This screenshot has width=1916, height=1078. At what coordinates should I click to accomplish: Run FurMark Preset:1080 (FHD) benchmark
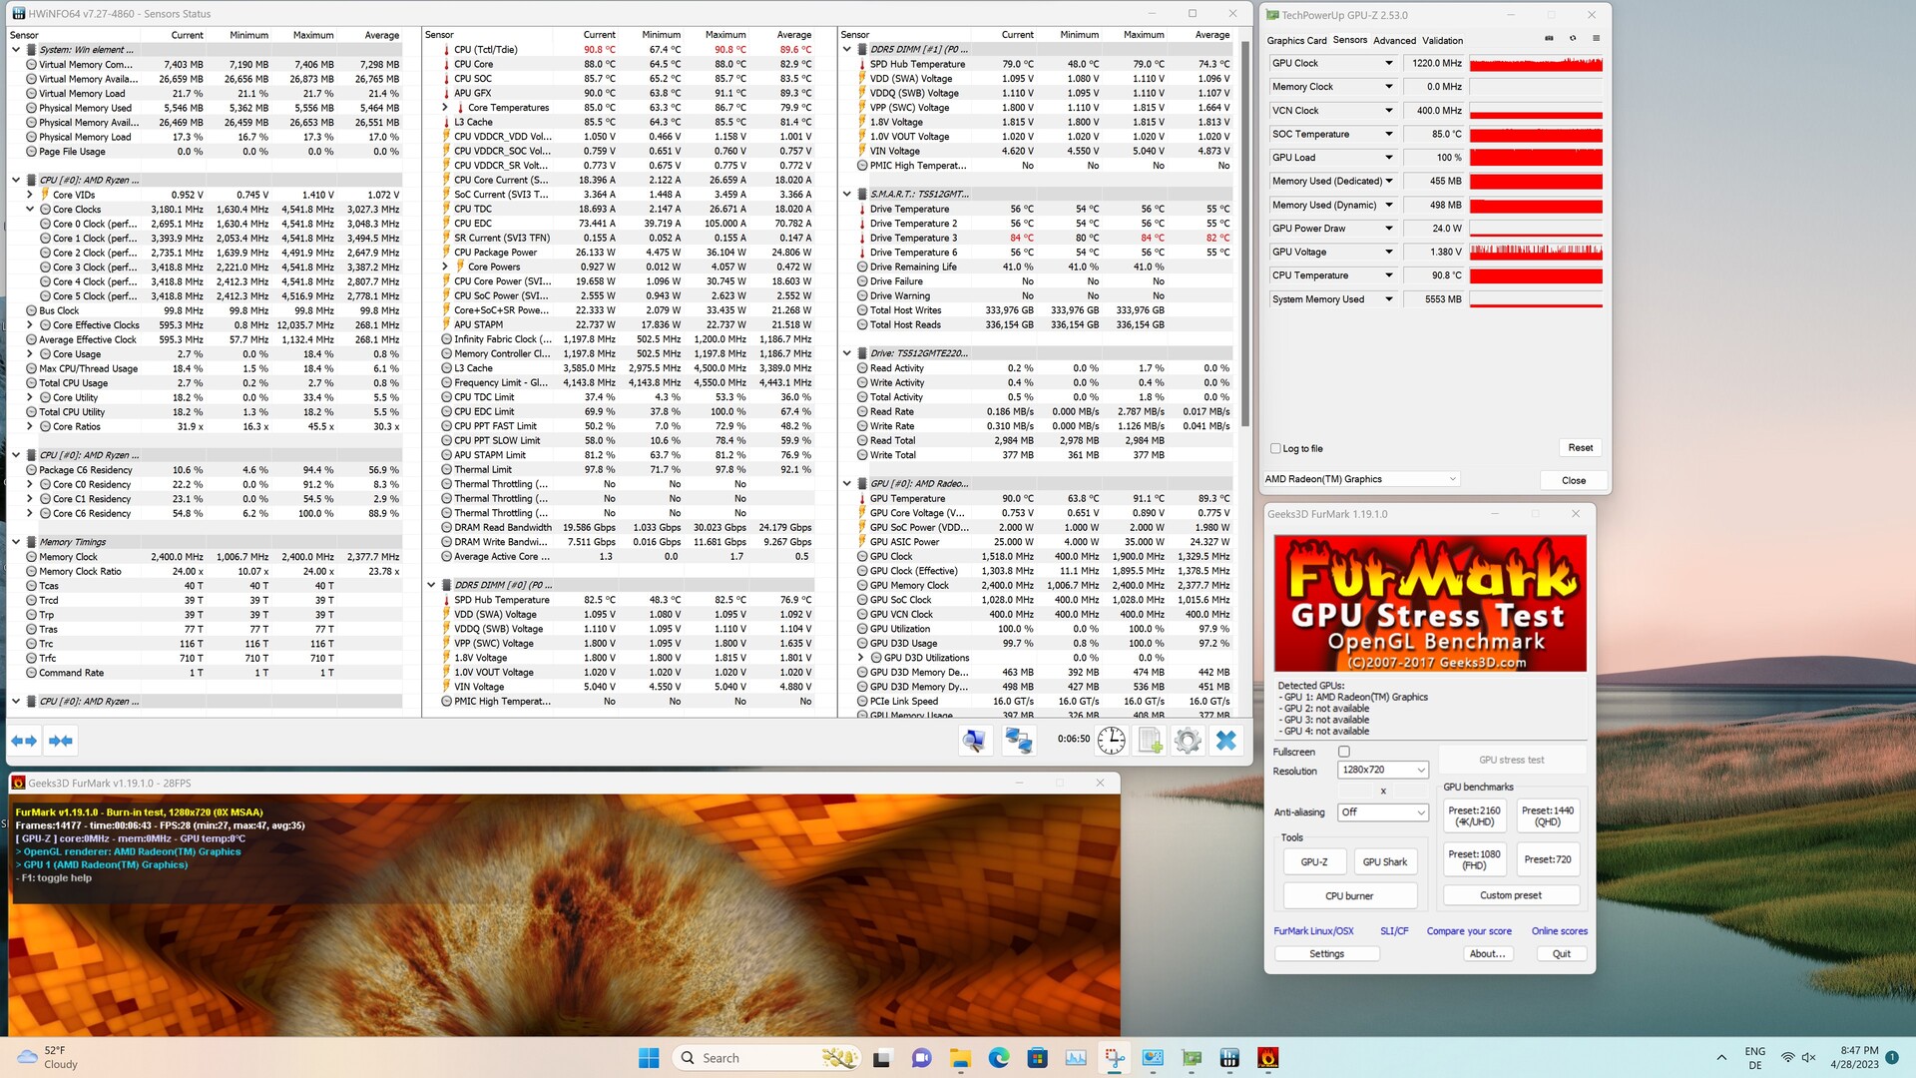click(x=1474, y=859)
